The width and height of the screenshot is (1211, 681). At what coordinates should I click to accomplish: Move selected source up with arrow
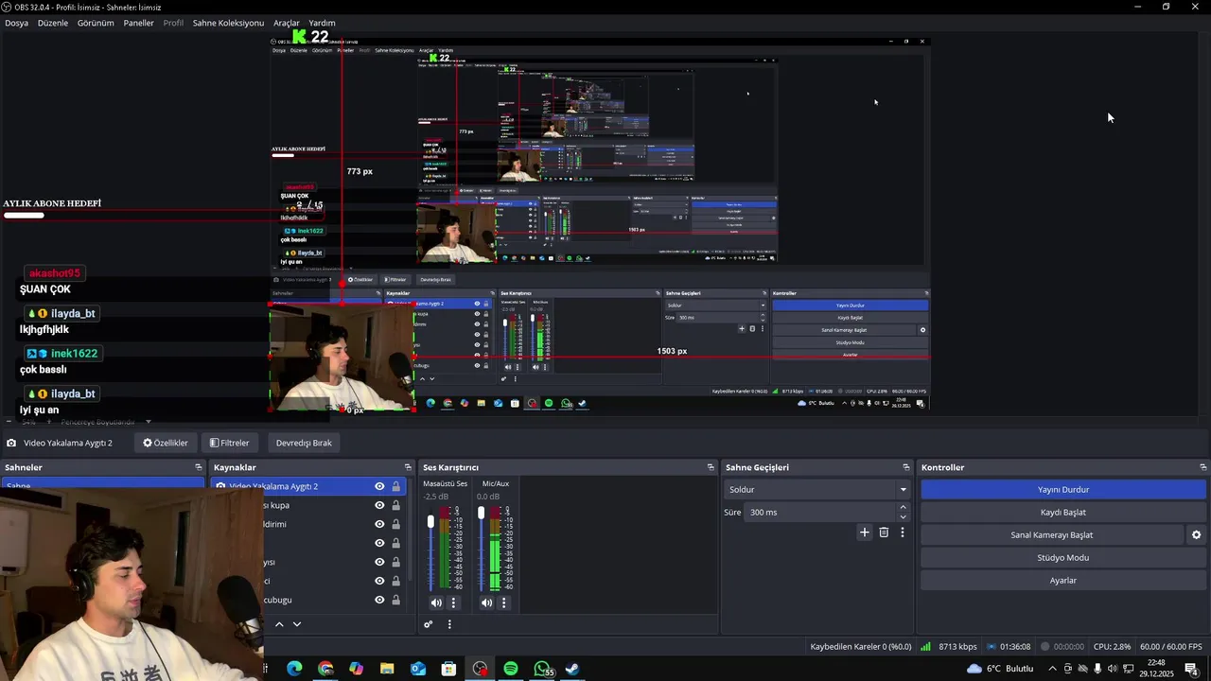click(x=279, y=624)
